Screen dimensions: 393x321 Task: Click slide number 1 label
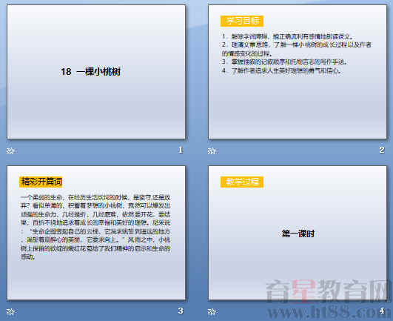[x=181, y=150]
